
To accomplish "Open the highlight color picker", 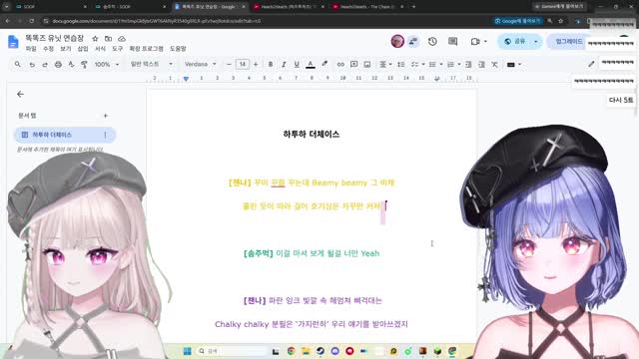I will [324, 64].
